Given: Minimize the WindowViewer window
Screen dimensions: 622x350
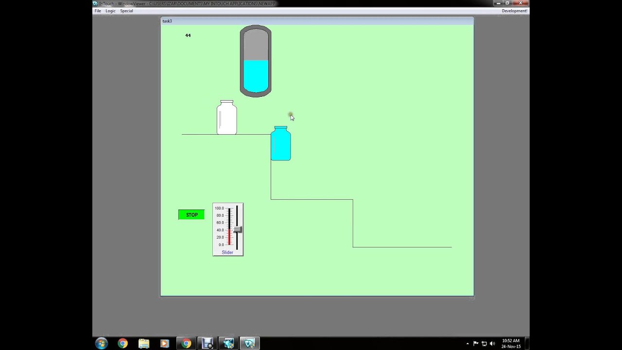Looking at the screenshot, I should 498,3.
